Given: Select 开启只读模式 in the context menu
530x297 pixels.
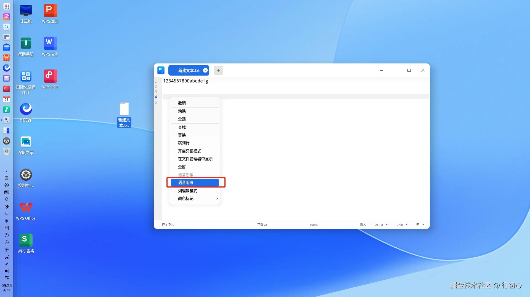Looking at the screenshot, I should [x=195, y=151].
